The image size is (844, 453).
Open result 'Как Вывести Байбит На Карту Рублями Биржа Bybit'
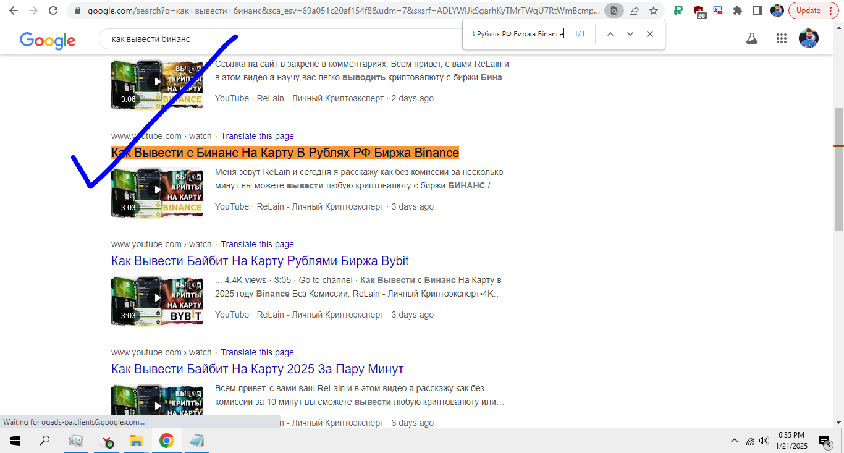[260, 261]
